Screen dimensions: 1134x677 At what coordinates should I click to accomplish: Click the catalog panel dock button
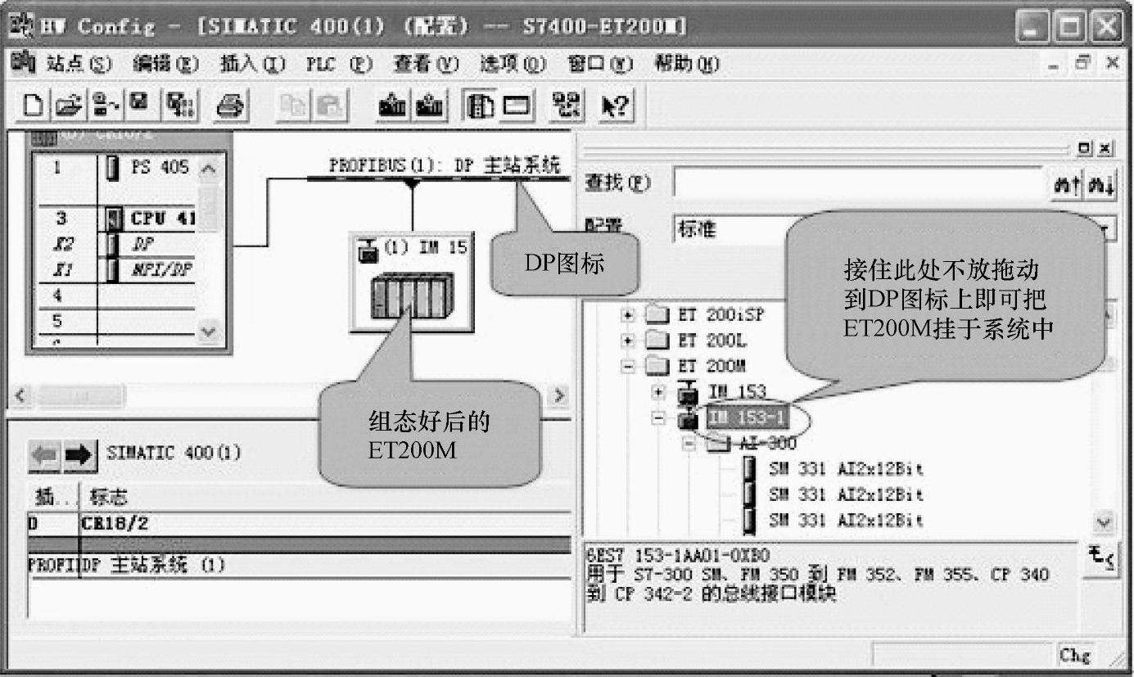click(1086, 149)
